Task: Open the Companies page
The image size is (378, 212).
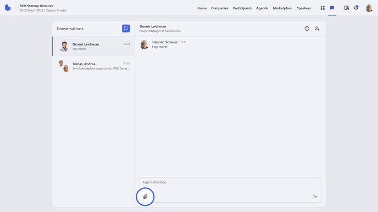Action: click(220, 8)
